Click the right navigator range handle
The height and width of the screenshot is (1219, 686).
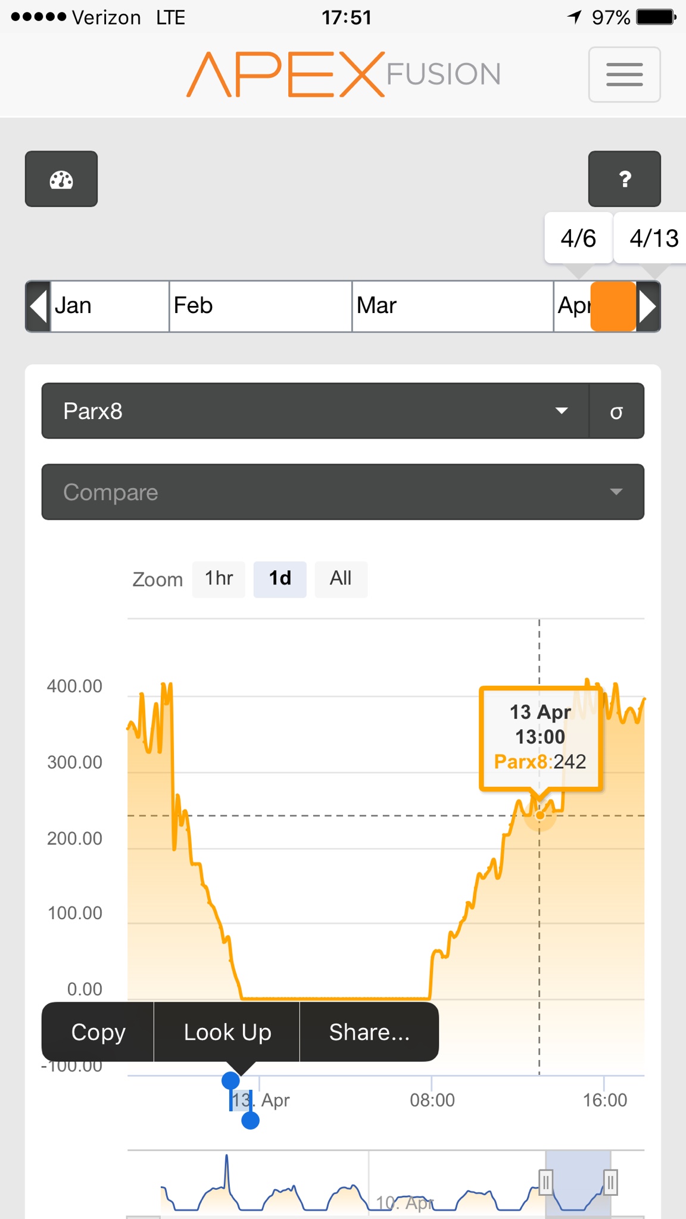(610, 1182)
